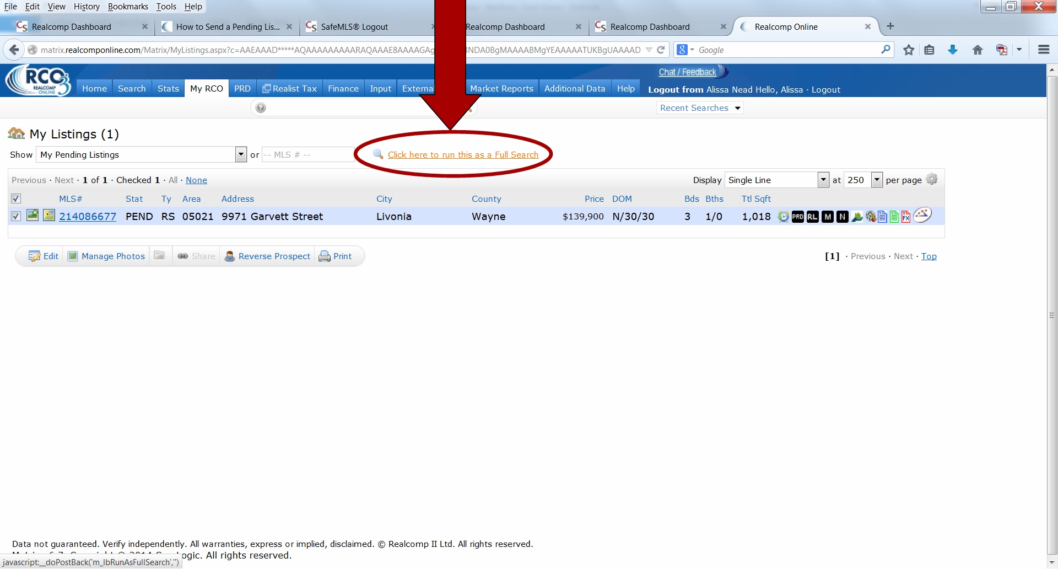Open the Bookmarks menu
The width and height of the screenshot is (1058, 569).
click(128, 7)
